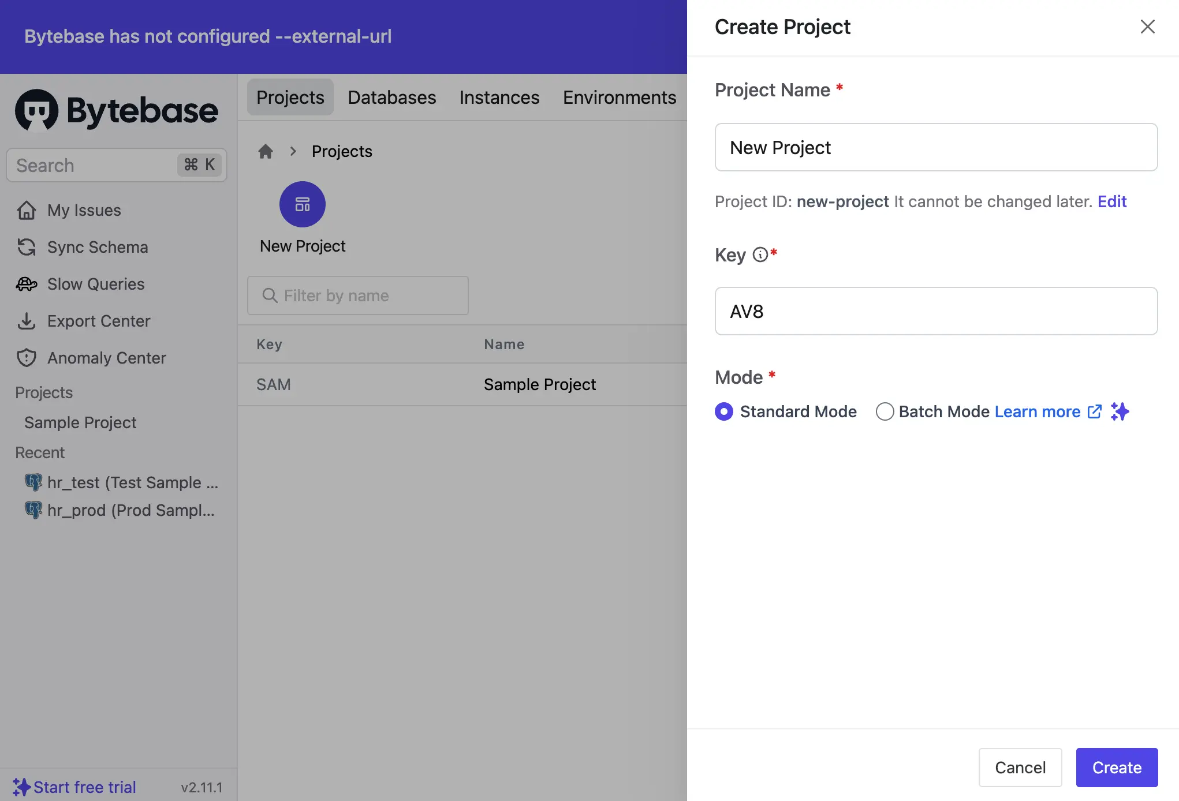Click the New Project label under icon

pos(303,246)
